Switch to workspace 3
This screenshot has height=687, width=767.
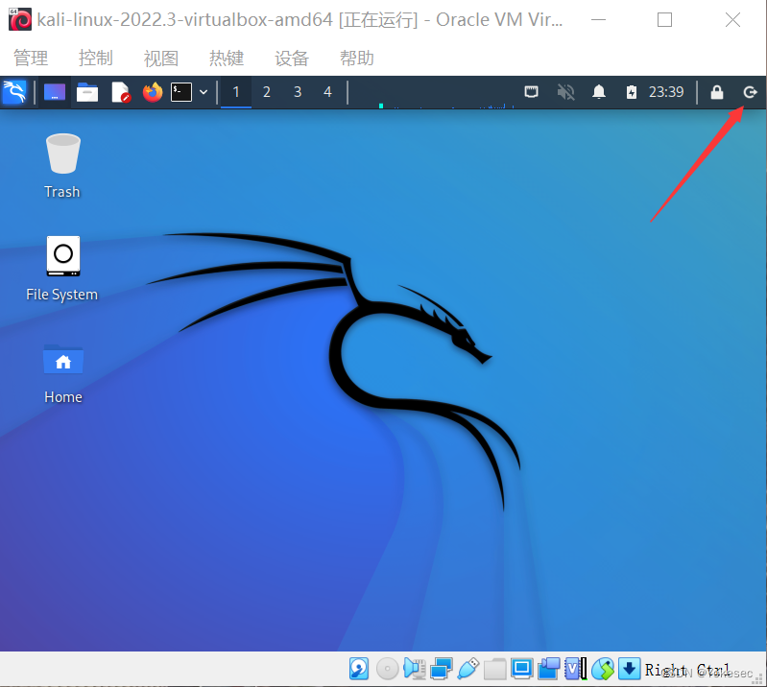pyautogui.click(x=298, y=92)
